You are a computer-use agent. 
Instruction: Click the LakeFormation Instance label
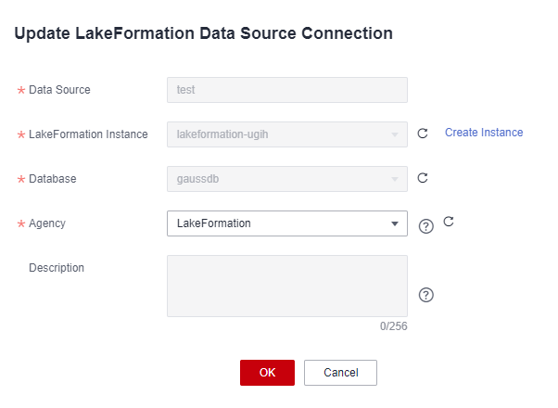(x=88, y=134)
